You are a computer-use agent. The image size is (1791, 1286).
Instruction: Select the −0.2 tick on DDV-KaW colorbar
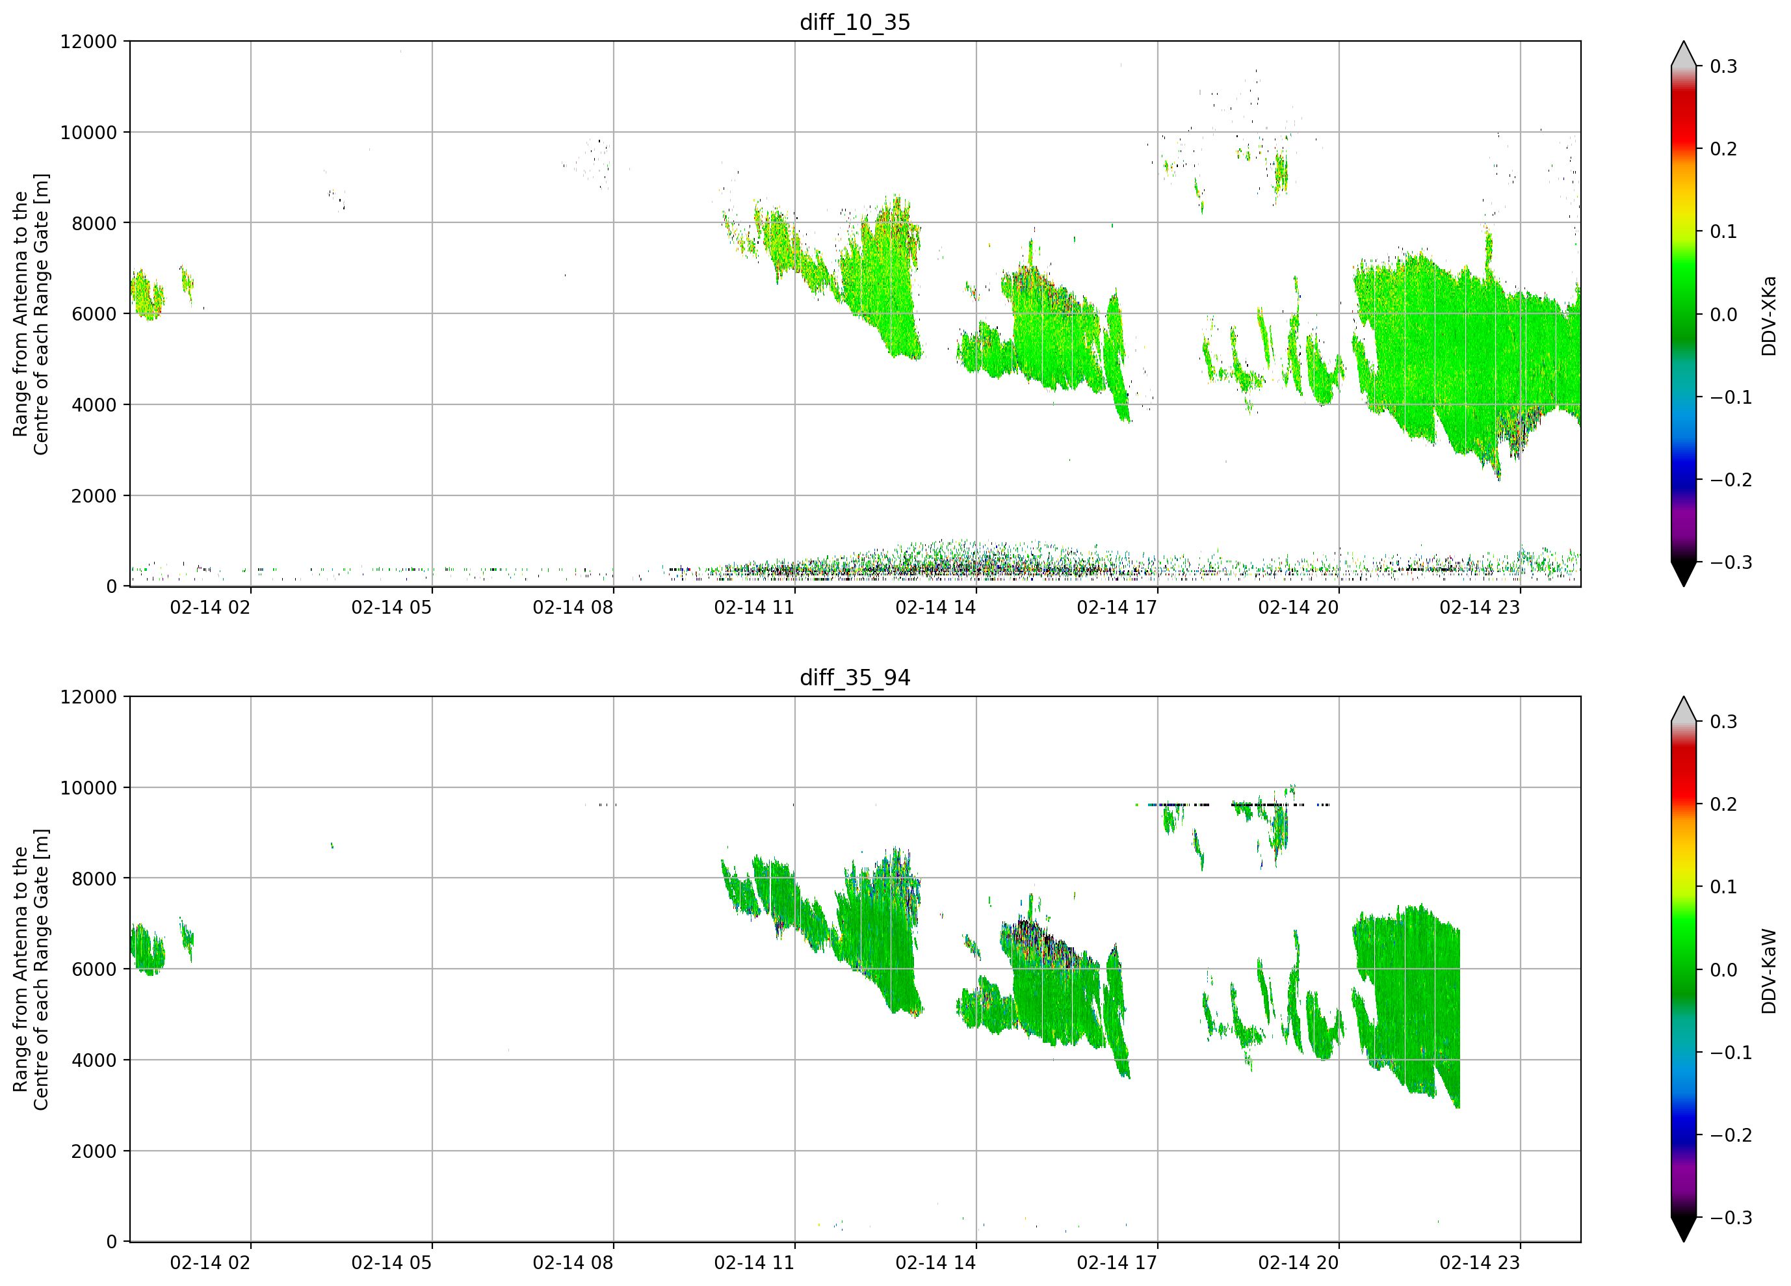click(x=1731, y=1135)
